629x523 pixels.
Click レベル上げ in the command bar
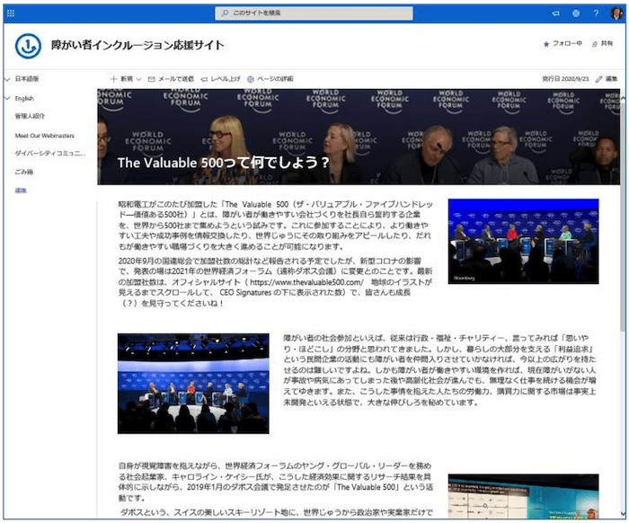point(221,79)
